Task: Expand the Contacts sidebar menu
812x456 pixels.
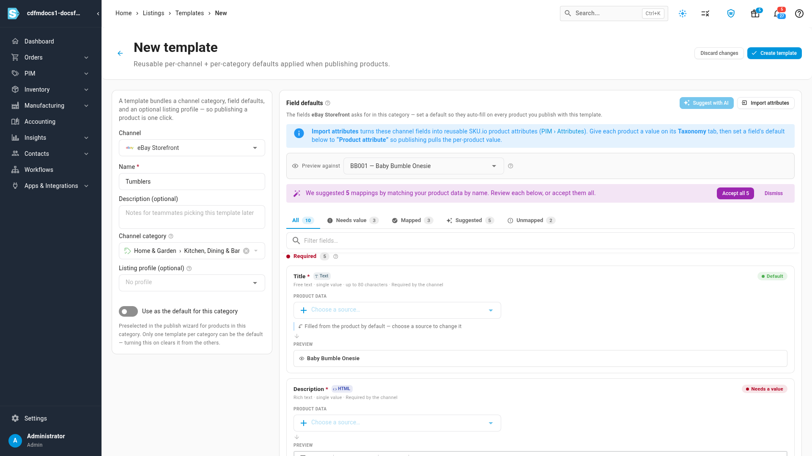Action: point(51,154)
